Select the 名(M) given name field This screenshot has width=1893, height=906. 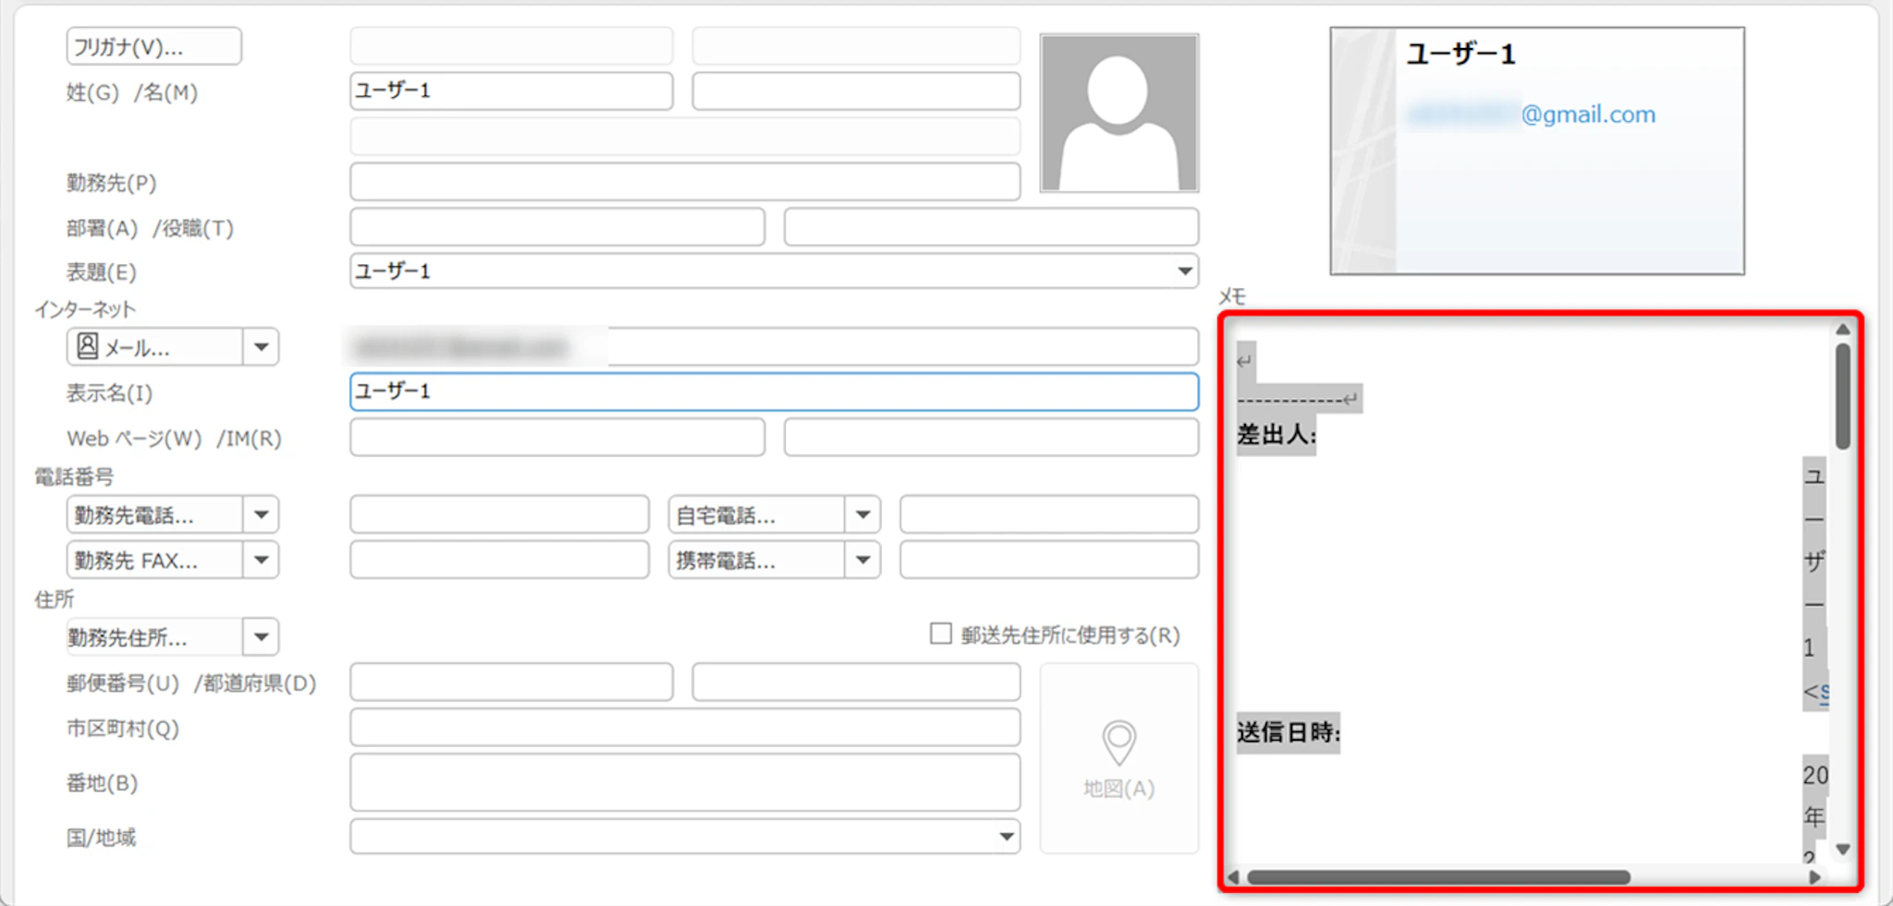(856, 91)
